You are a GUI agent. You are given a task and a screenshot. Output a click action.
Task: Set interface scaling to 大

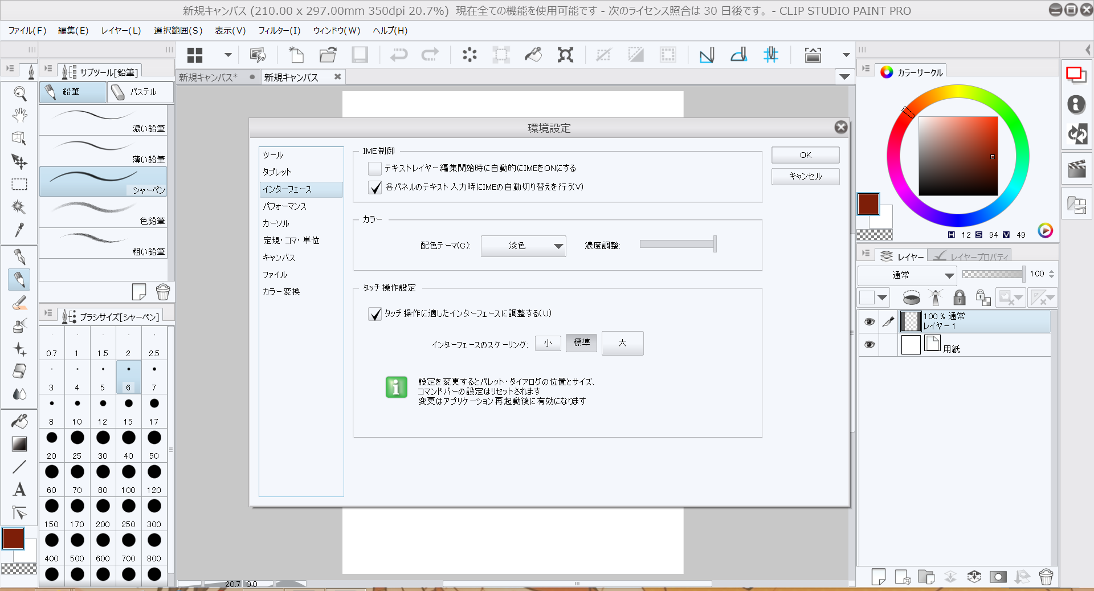[x=622, y=343]
